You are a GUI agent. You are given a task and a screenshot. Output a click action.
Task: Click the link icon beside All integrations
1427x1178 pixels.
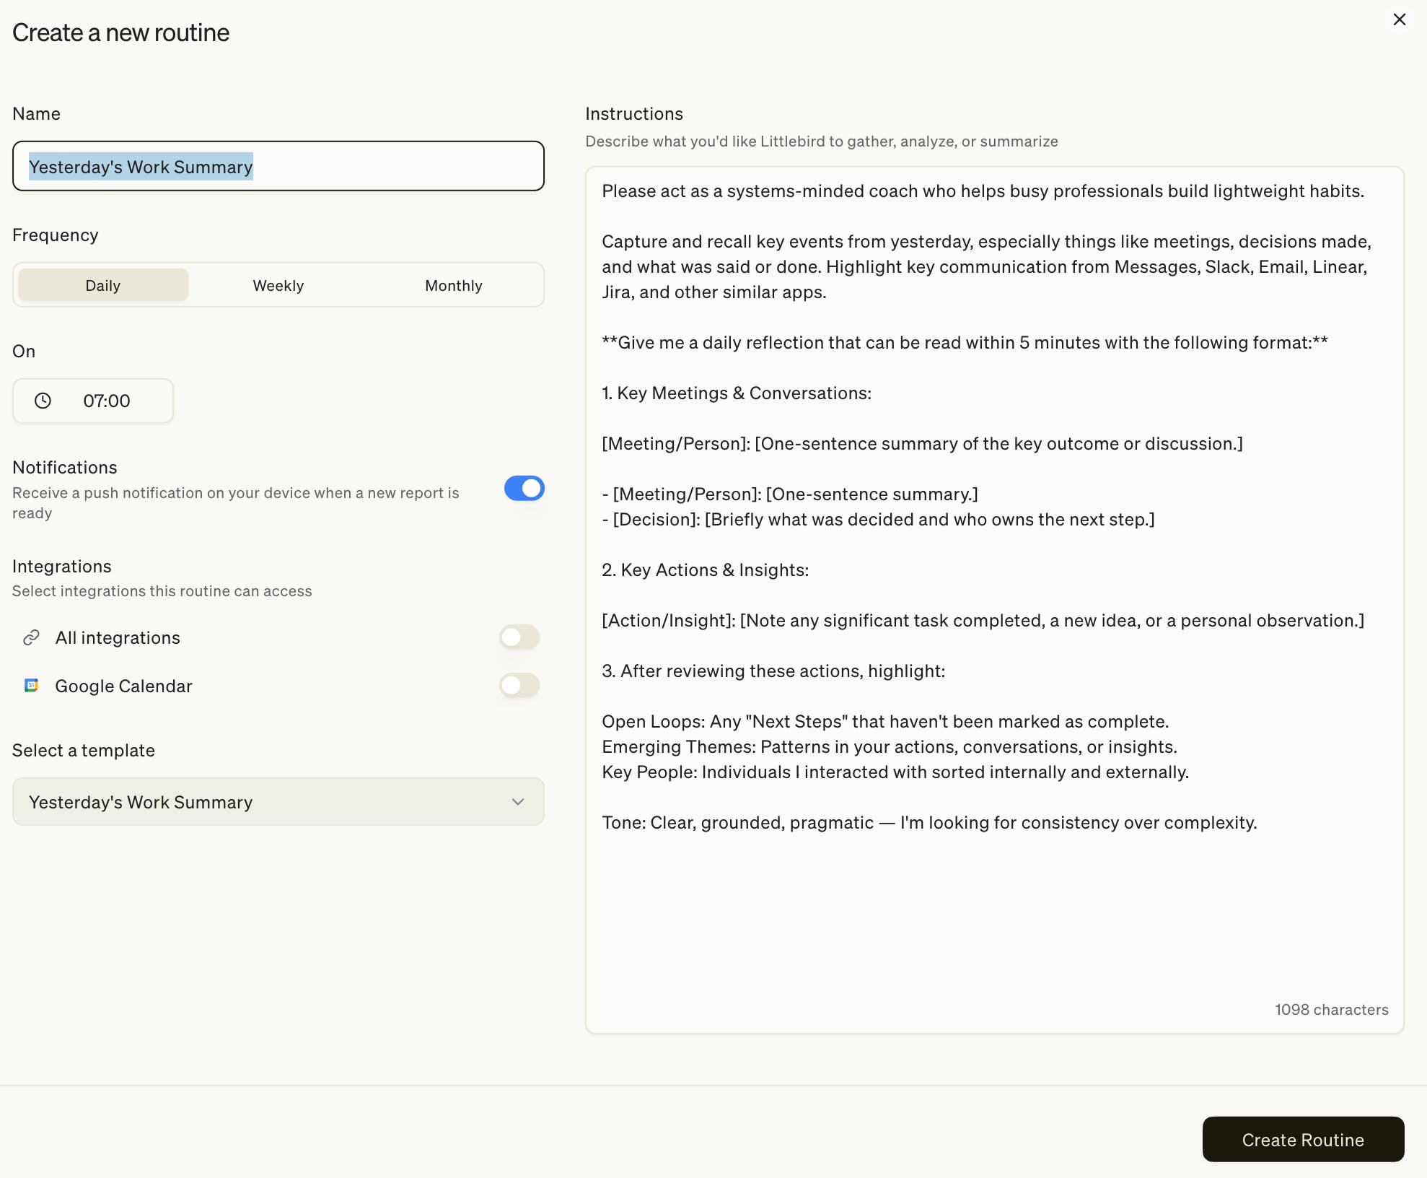pyautogui.click(x=31, y=637)
